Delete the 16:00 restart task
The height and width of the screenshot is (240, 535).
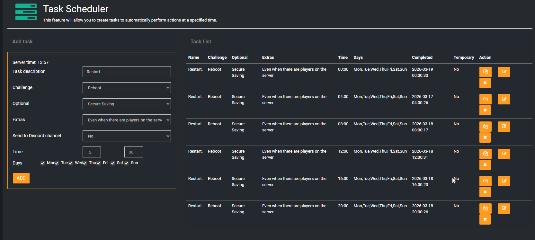(485, 192)
